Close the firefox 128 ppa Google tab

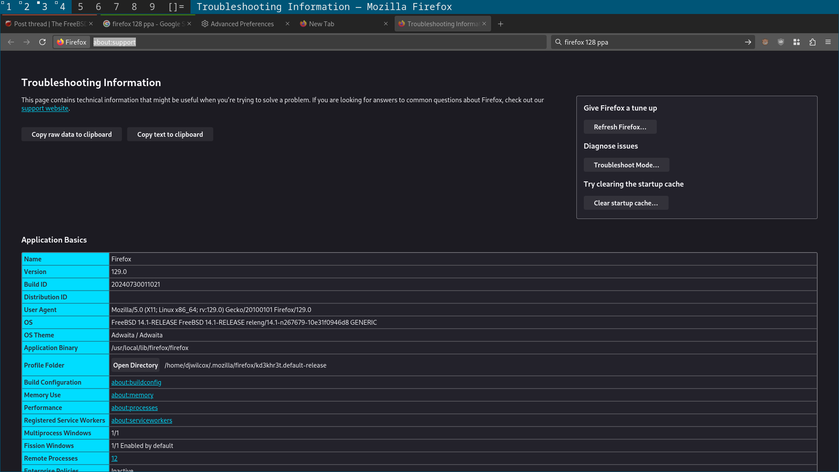click(x=189, y=24)
